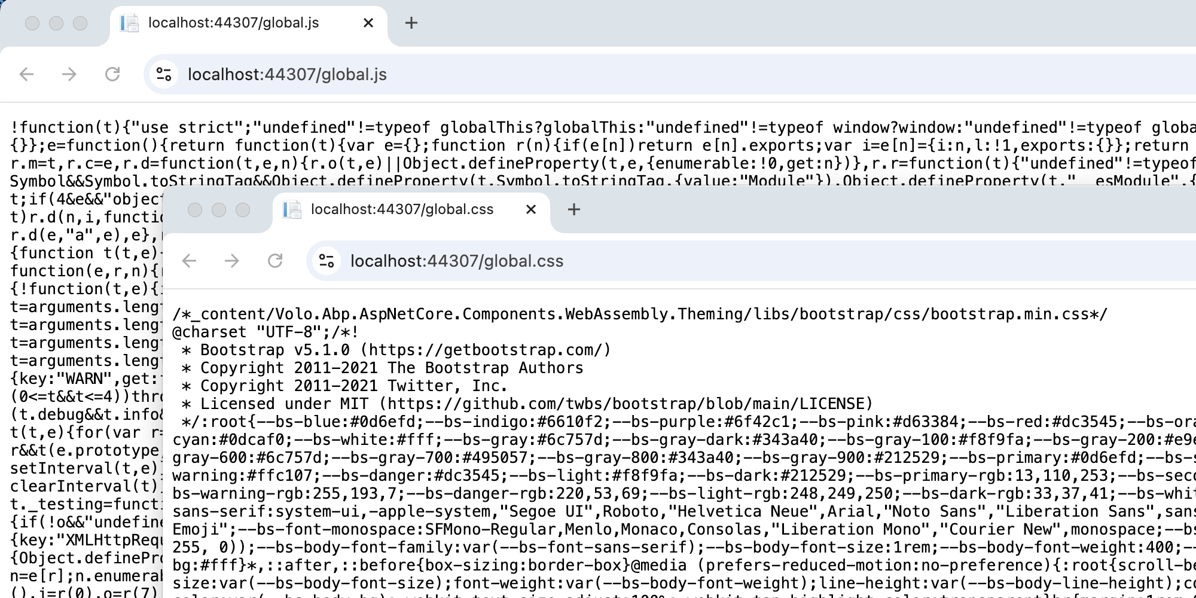Click the "use strict" line in global.js
This screenshot has height=598, width=1196.
tap(603, 127)
